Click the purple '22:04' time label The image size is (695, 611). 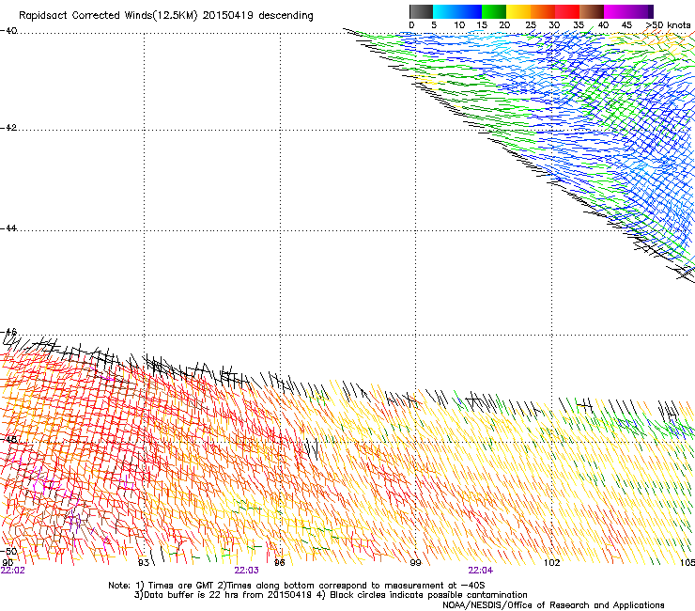[x=481, y=571]
